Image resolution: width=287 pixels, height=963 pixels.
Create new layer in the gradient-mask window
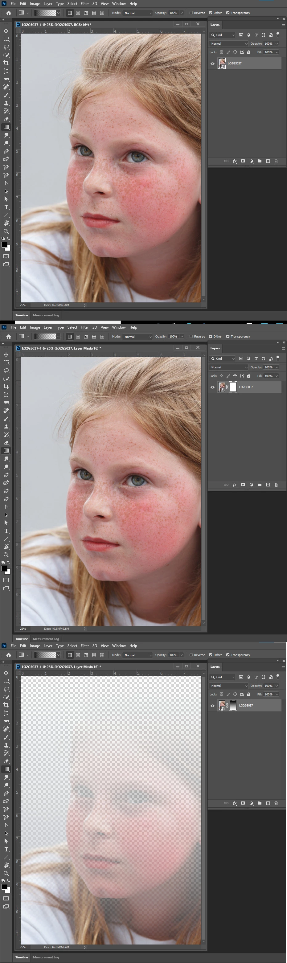pyautogui.click(x=268, y=803)
